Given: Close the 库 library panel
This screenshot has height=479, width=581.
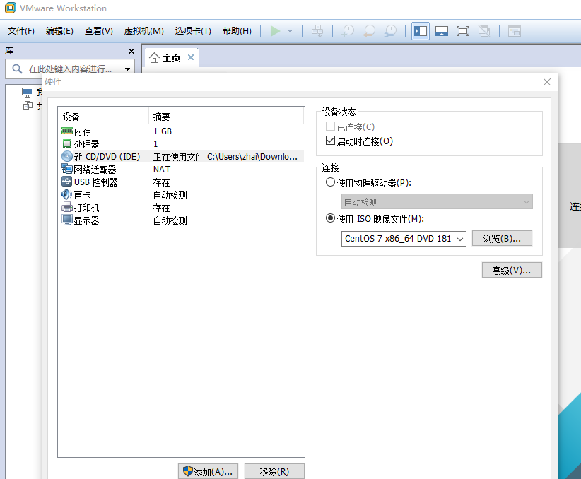Looking at the screenshot, I should (x=131, y=51).
